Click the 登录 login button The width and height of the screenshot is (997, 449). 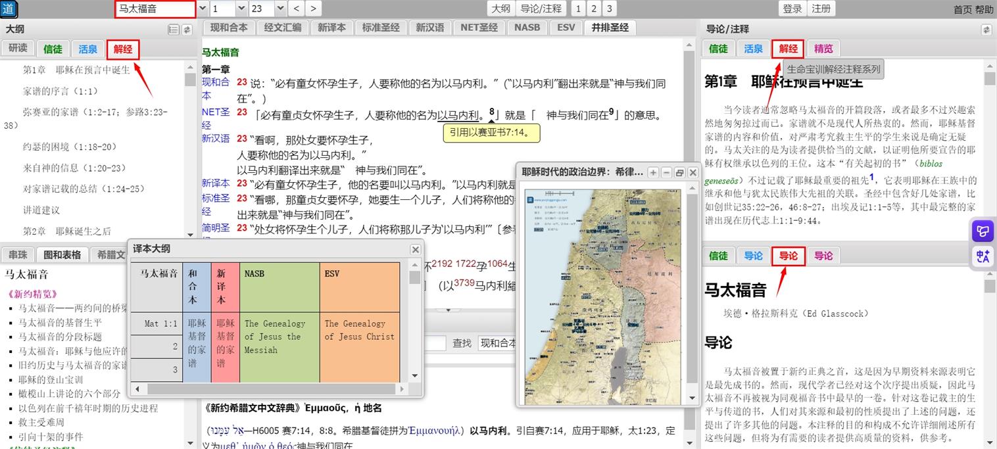coord(792,9)
